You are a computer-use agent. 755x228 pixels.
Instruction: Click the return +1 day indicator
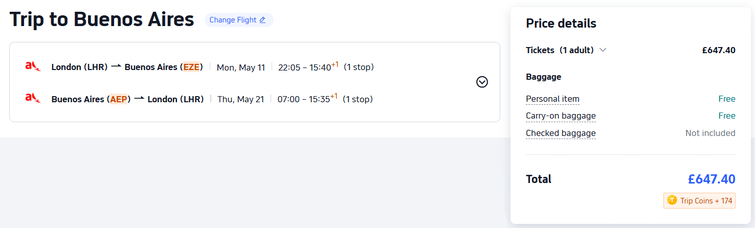point(334,96)
